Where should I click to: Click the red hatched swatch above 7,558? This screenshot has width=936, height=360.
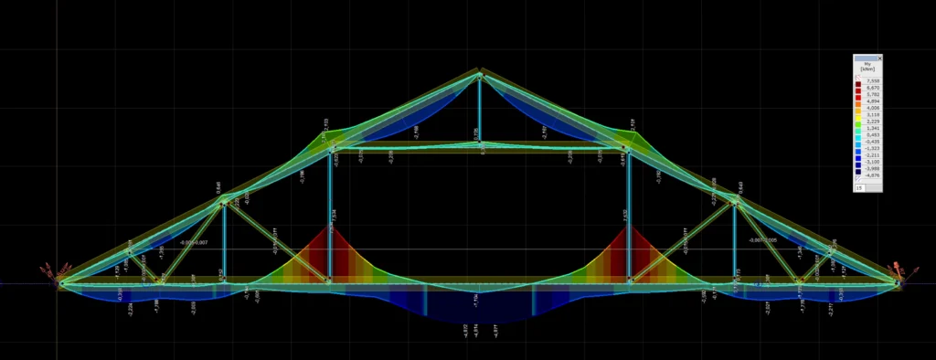857,78
